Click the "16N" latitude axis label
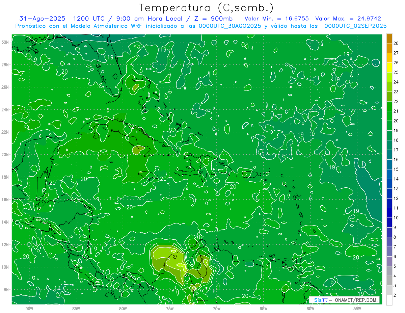 click(x=6, y=200)
